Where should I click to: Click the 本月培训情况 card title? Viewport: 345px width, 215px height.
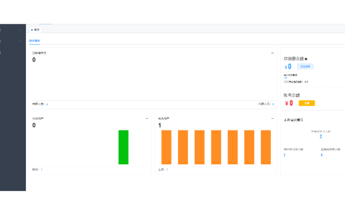coord(293,120)
